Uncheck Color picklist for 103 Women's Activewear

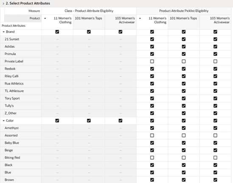[x=215, y=120]
